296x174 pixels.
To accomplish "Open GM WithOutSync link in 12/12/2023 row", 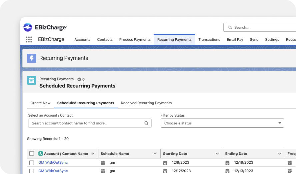I will [53, 171].
